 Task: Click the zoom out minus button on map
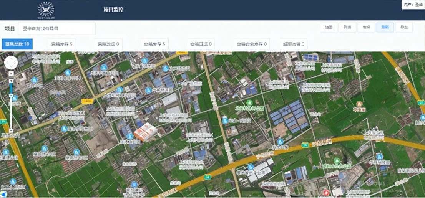pyautogui.click(x=11, y=131)
